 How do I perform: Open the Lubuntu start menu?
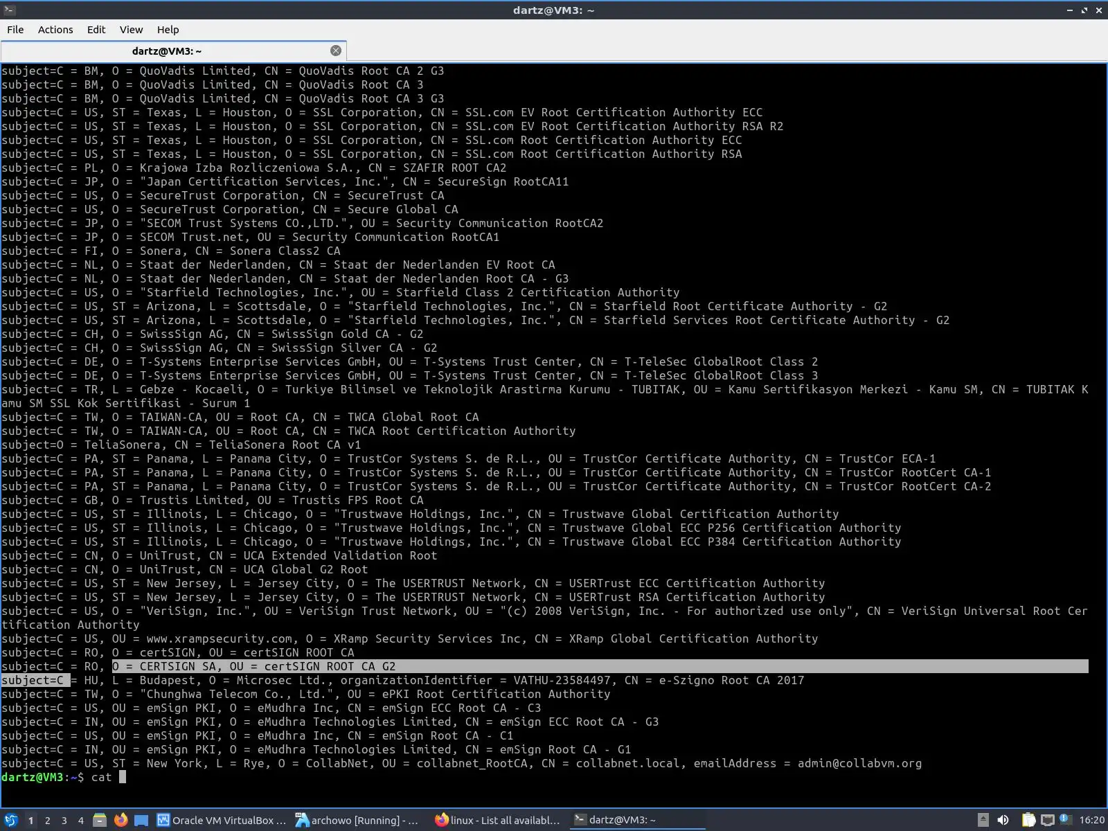point(11,820)
